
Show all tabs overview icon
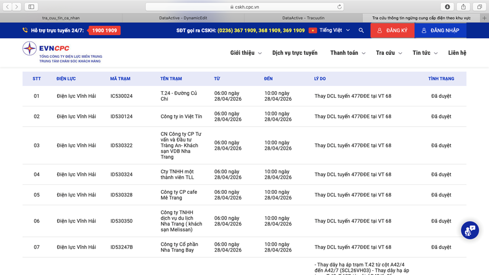pos(479,7)
